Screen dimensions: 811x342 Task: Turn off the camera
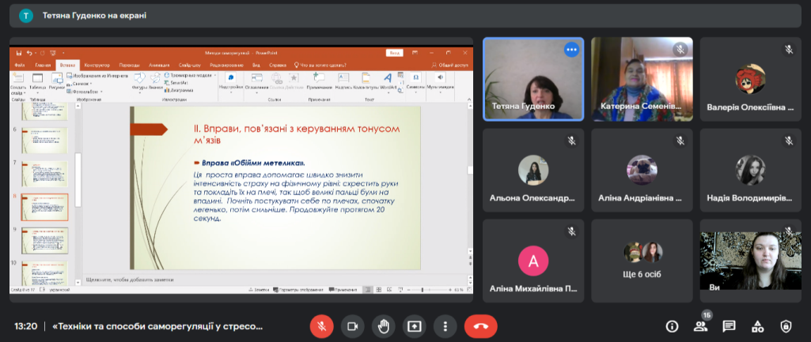tap(352, 325)
